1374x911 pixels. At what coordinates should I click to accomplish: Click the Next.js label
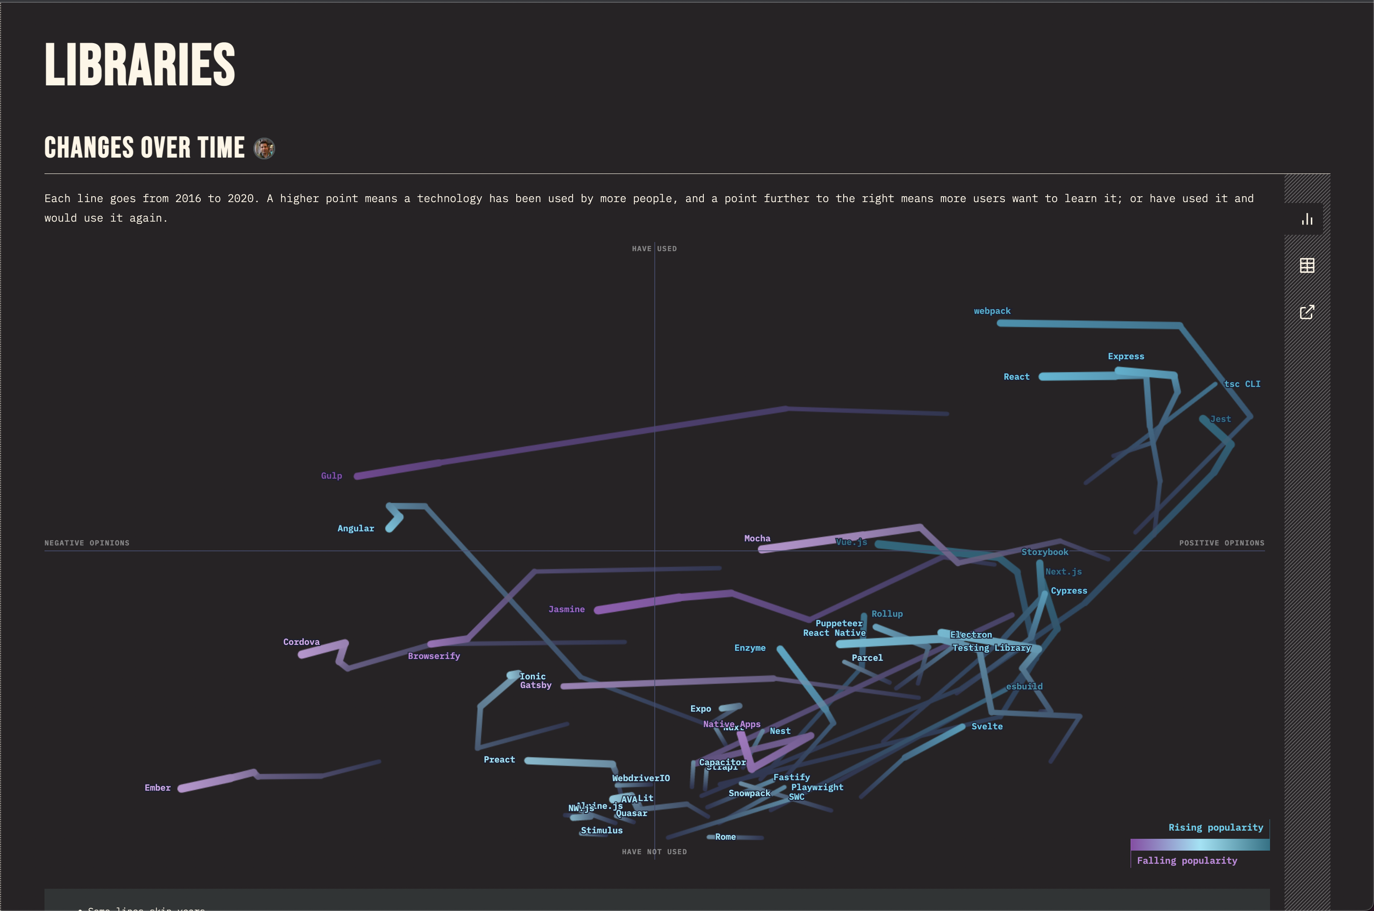[x=1063, y=572]
